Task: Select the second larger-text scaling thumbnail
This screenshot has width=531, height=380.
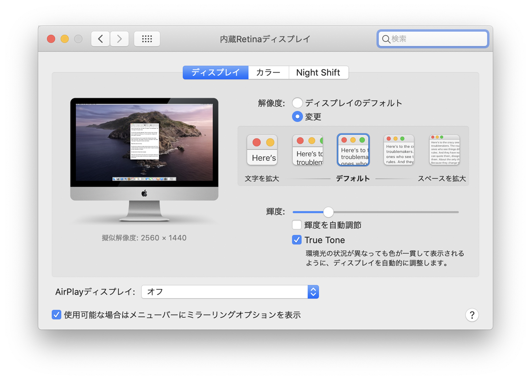Action: (x=308, y=150)
